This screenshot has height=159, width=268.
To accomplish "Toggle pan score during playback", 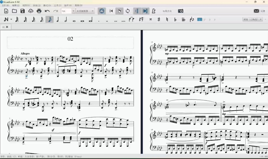I will 145,11.
